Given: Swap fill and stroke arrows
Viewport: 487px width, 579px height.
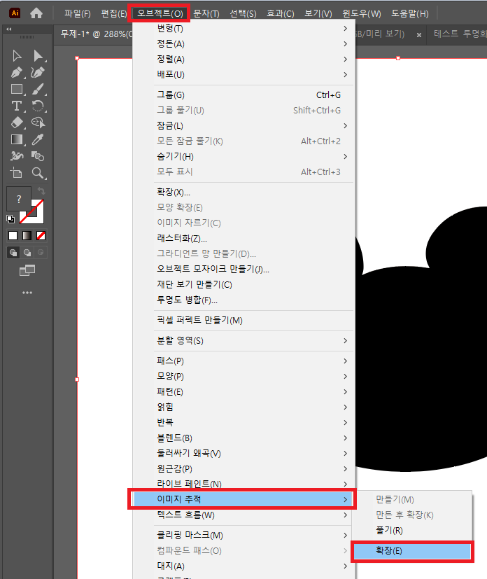Looking at the screenshot, I should 41,191.
